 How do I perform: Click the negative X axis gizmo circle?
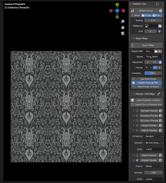pyautogui.click(x=111, y=11)
